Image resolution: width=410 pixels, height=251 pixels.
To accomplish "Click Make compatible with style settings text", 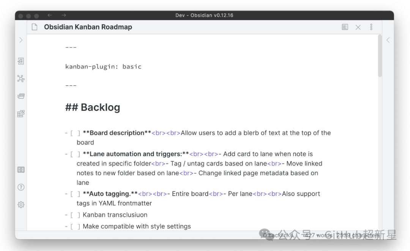I will pos(137,226).
